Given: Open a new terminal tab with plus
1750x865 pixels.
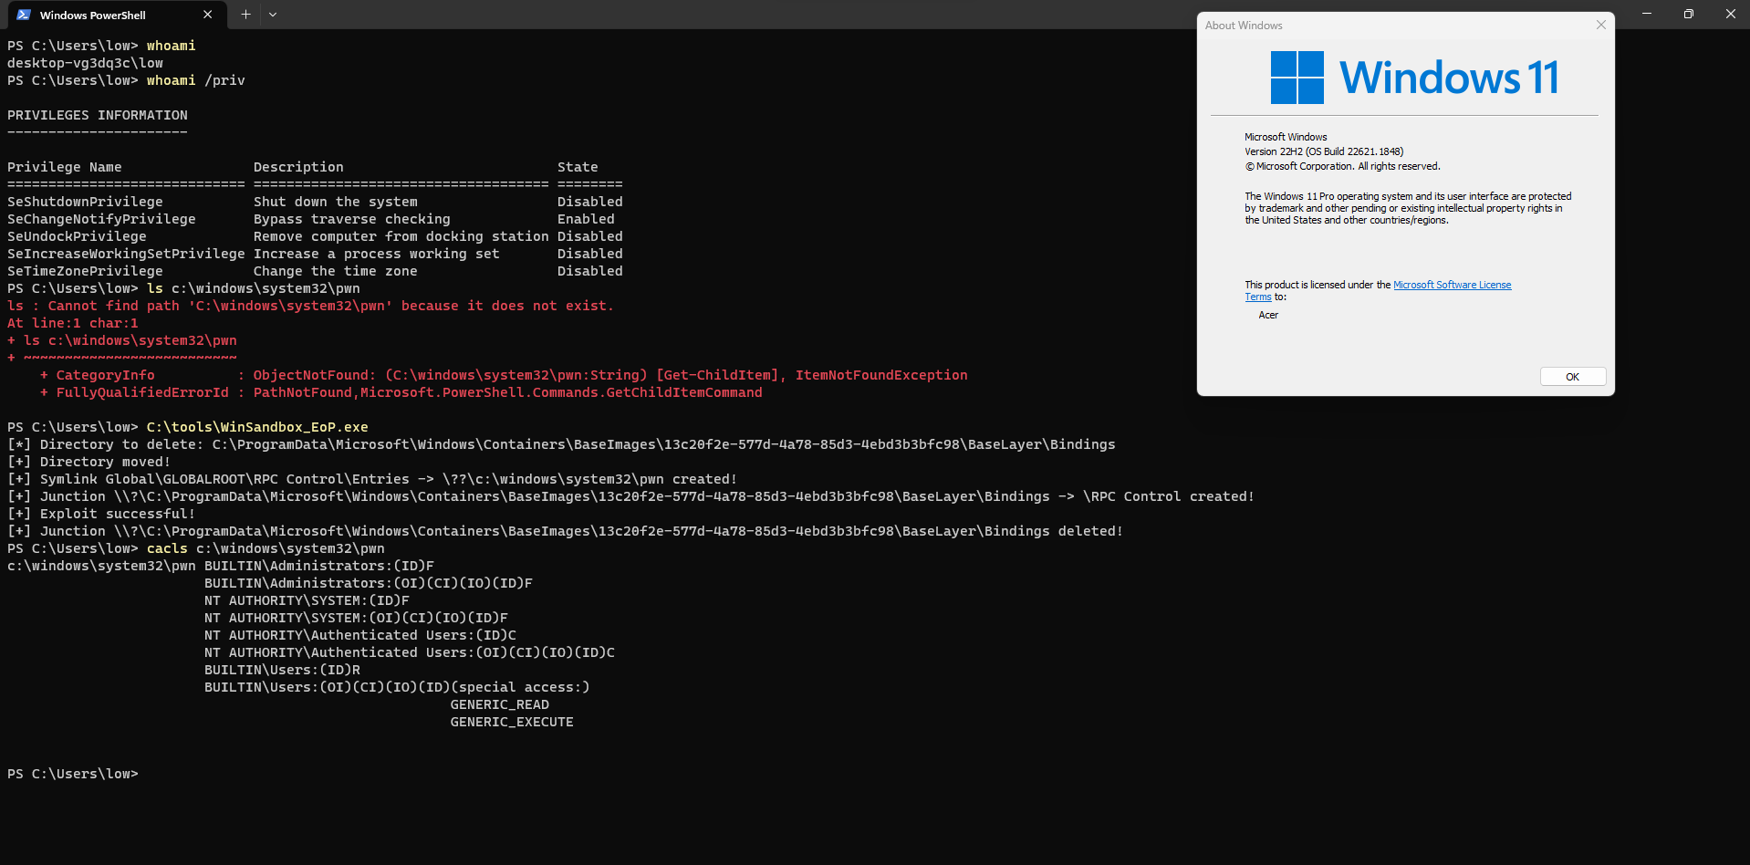Looking at the screenshot, I should pyautogui.click(x=245, y=15).
